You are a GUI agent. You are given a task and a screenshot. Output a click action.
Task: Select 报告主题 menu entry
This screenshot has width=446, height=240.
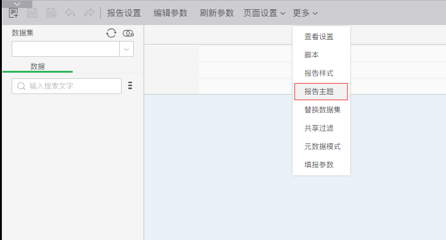pyautogui.click(x=321, y=92)
